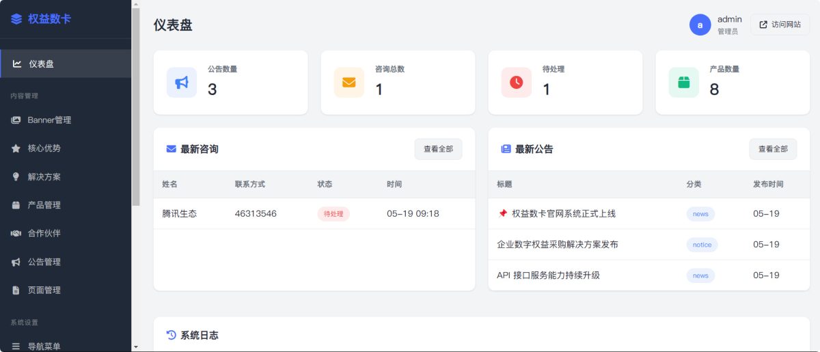Navigate to 产品管理

point(66,205)
